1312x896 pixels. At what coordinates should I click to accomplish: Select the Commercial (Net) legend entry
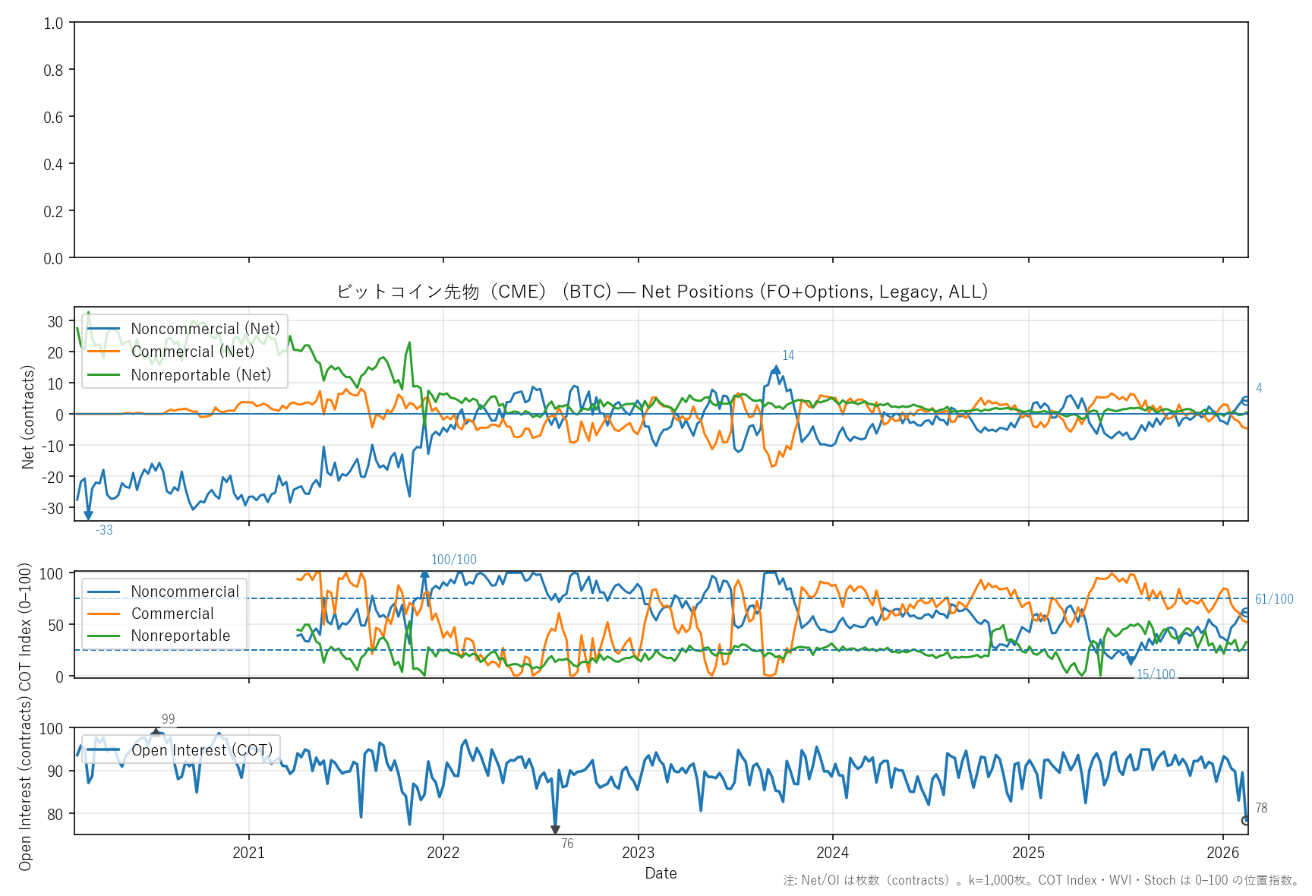point(192,352)
